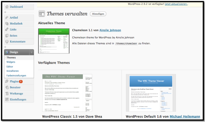Click the Links chain icon

point(7,29)
